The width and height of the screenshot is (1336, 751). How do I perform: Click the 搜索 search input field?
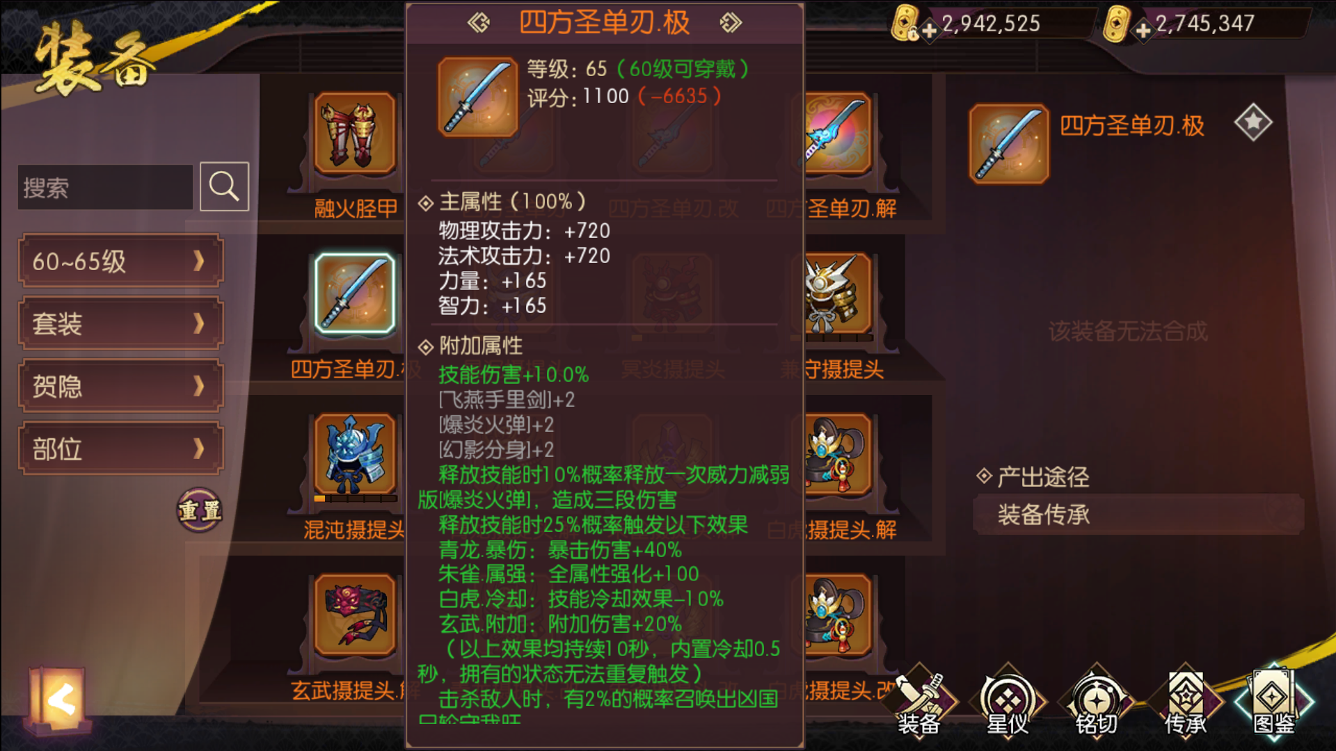pyautogui.click(x=105, y=187)
